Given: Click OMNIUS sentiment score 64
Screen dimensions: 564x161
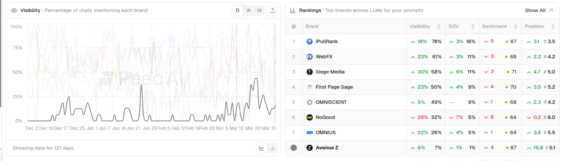Looking at the screenshot, I should 513,133.
